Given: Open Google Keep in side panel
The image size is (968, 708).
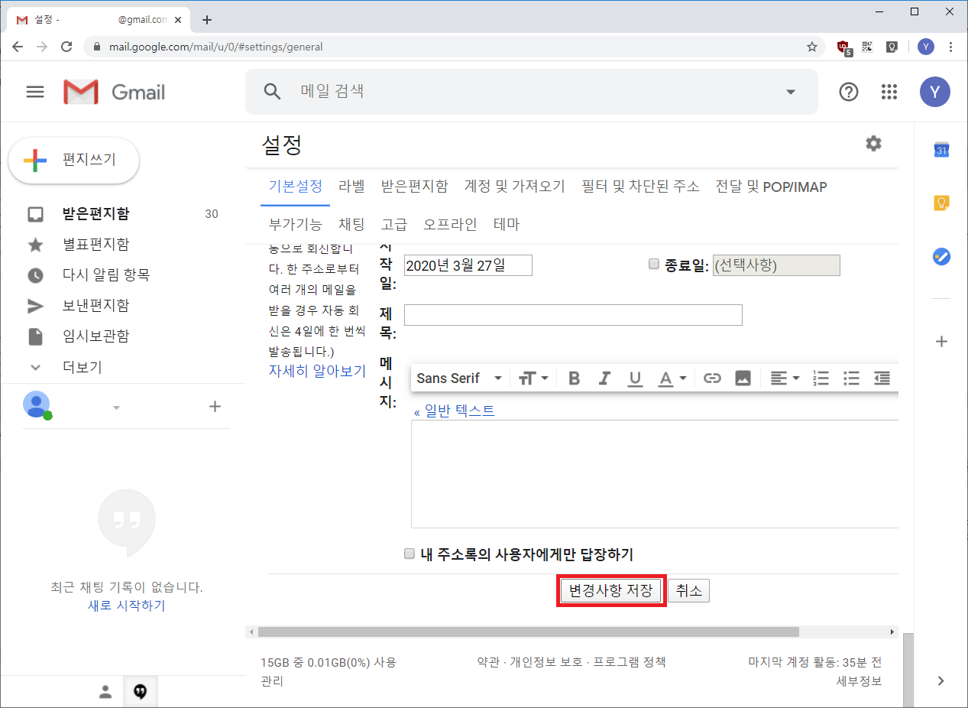Looking at the screenshot, I should click(941, 203).
